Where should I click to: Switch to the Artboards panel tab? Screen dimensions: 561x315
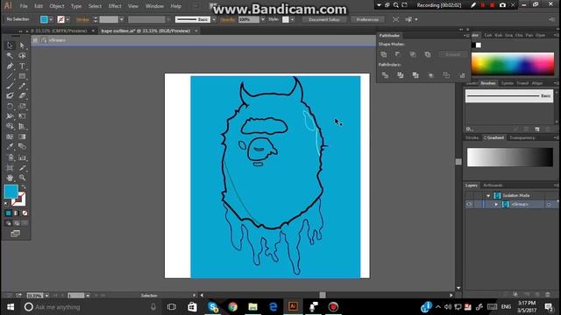[x=493, y=185]
